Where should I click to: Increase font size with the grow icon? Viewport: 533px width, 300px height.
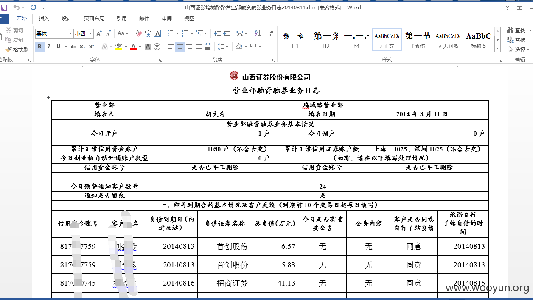[99, 33]
